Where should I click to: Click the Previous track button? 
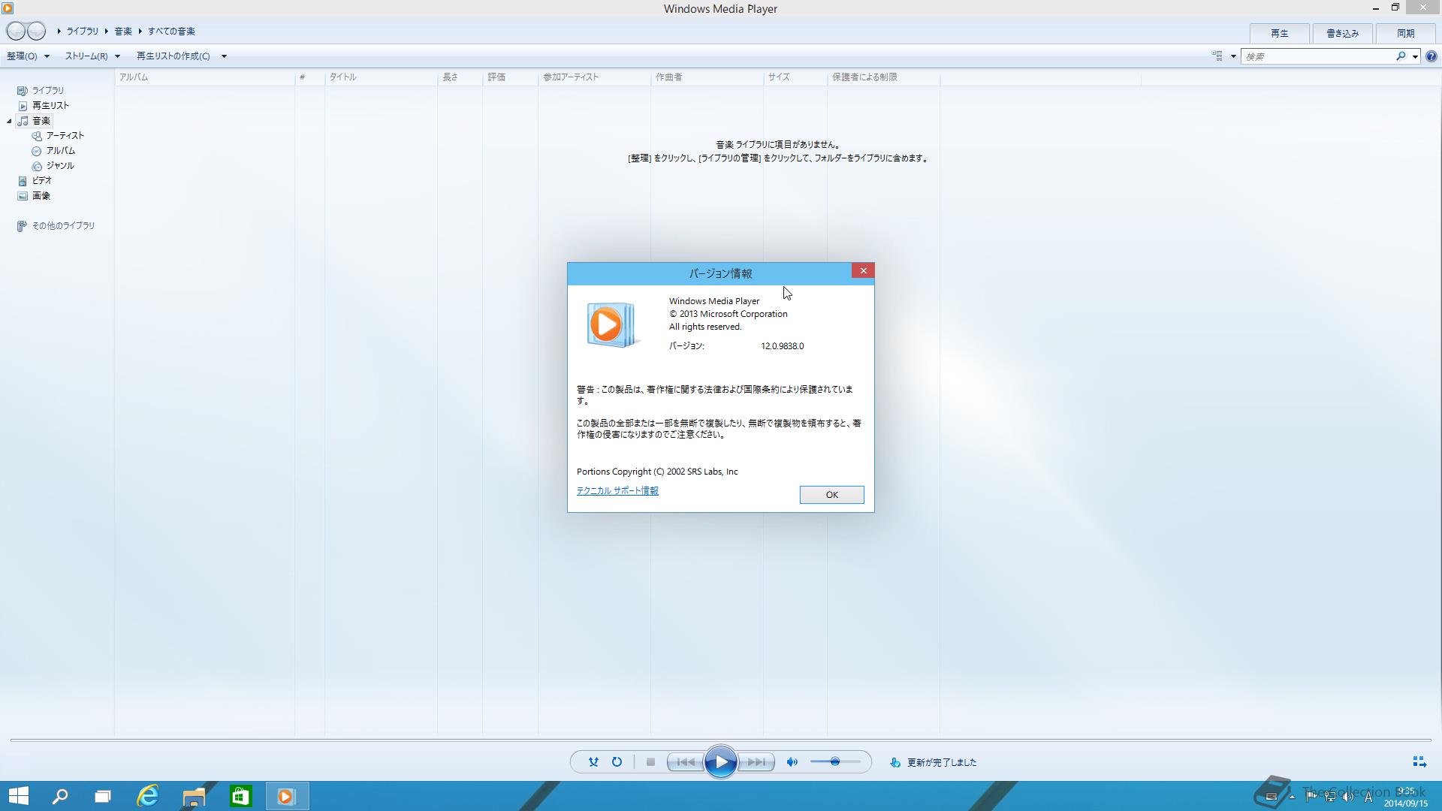pyautogui.click(x=685, y=762)
